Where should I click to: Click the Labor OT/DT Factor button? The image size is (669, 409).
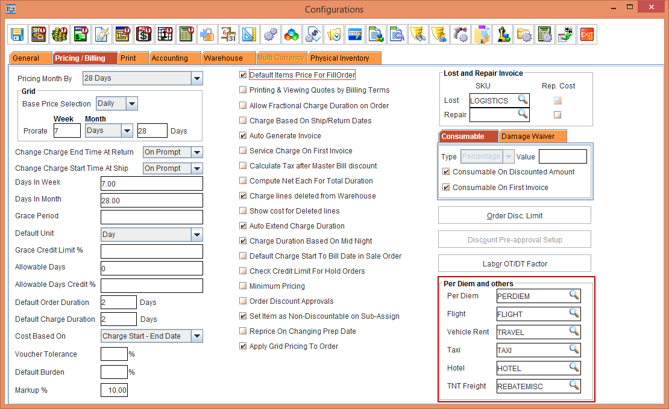tap(514, 263)
